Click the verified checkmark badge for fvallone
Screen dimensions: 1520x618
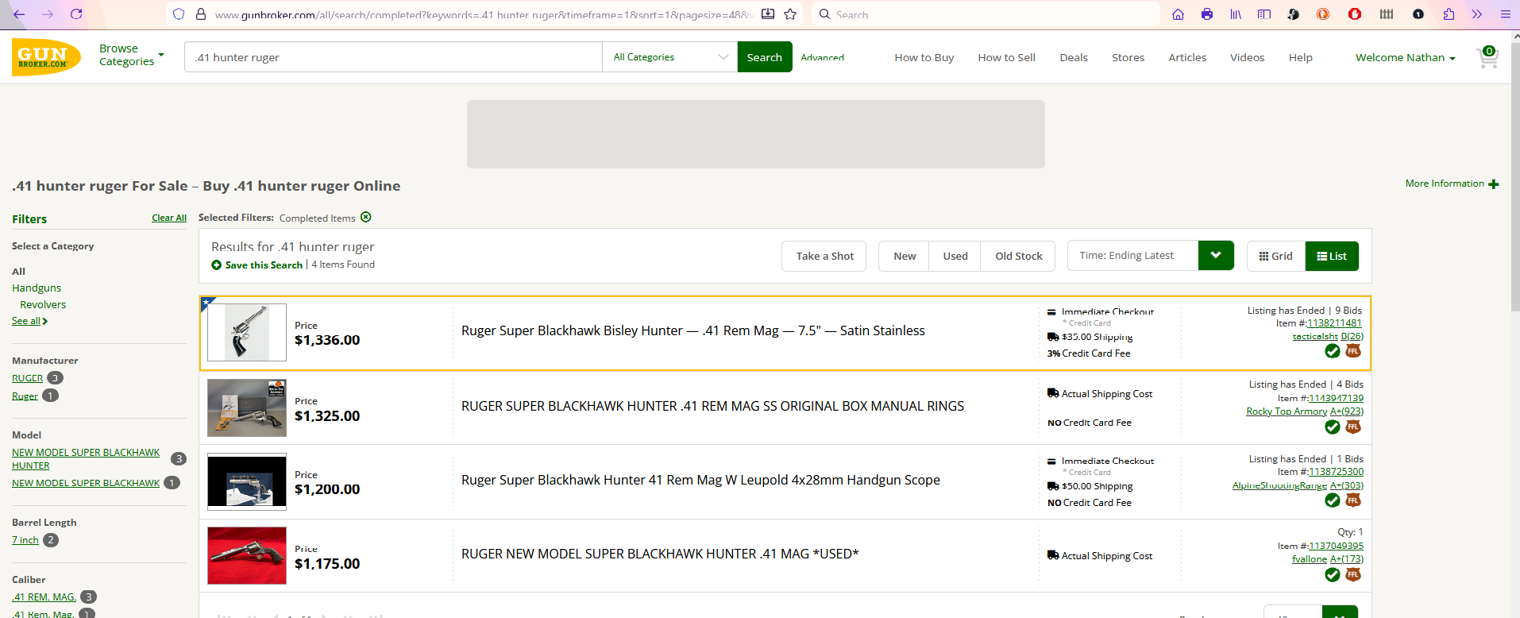[1333, 574]
